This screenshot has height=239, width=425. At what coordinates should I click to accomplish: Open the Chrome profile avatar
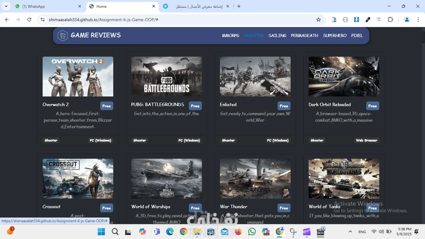[407, 20]
